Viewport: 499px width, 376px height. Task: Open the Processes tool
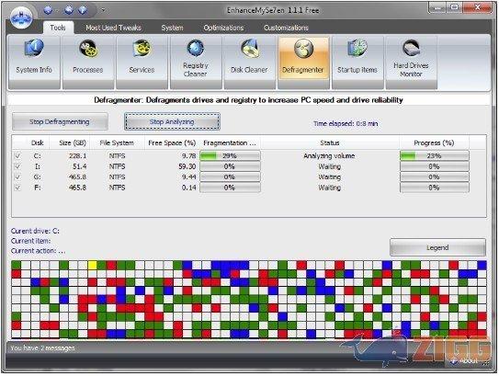tap(88, 63)
